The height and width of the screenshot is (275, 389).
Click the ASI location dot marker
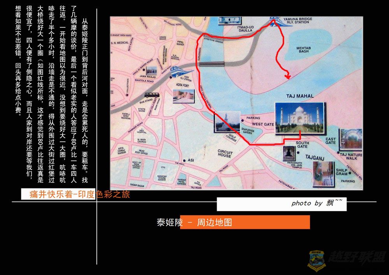click(x=184, y=160)
